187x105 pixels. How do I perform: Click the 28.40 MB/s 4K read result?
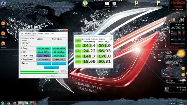[44, 52]
